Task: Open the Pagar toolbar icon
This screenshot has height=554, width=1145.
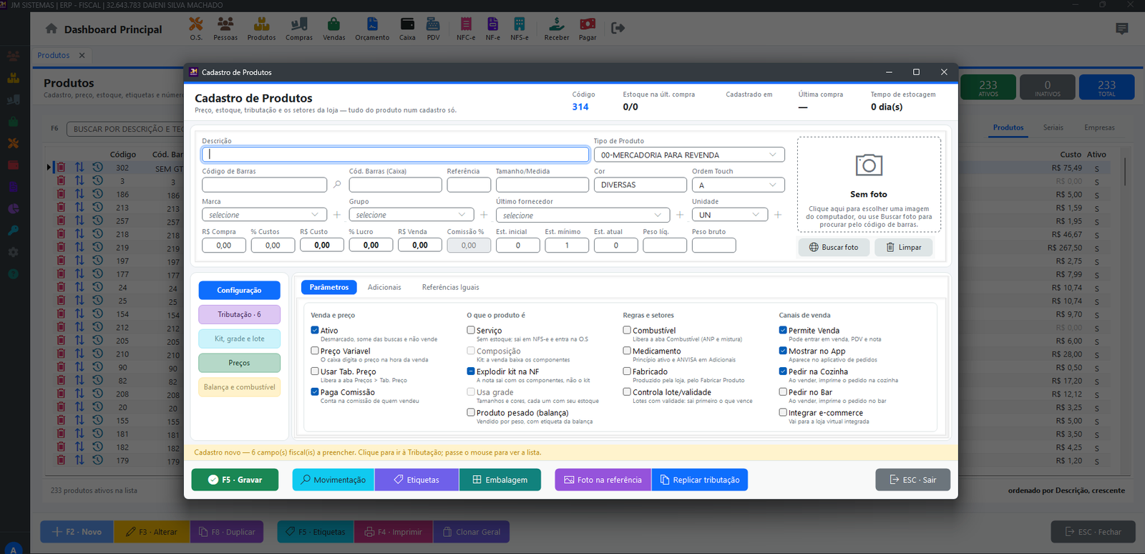Action: click(588, 29)
